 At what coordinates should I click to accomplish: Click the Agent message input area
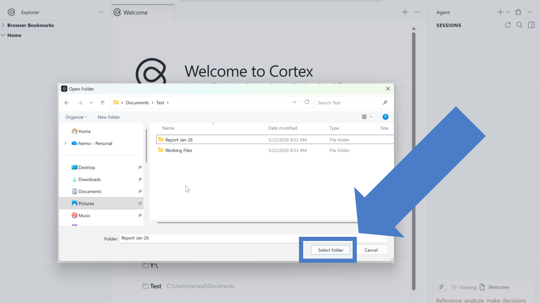pos(481,300)
